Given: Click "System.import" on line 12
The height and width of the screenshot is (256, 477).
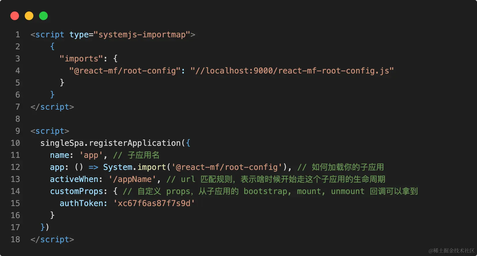Looking at the screenshot, I should click(x=135, y=167).
